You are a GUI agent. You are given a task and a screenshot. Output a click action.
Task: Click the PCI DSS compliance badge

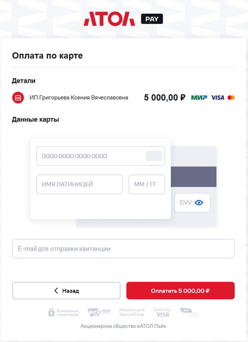click(x=99, y=312)
